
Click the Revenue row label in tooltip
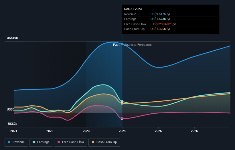(130, 14)
